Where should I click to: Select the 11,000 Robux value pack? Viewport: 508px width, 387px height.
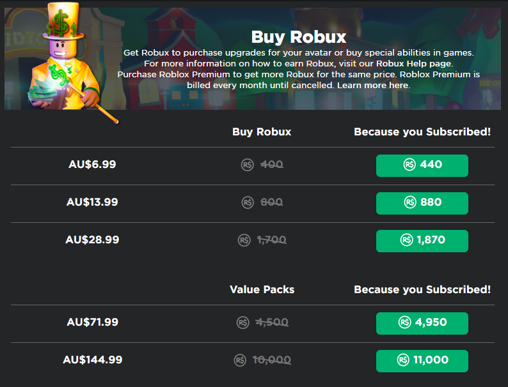[x=422, y=360]
